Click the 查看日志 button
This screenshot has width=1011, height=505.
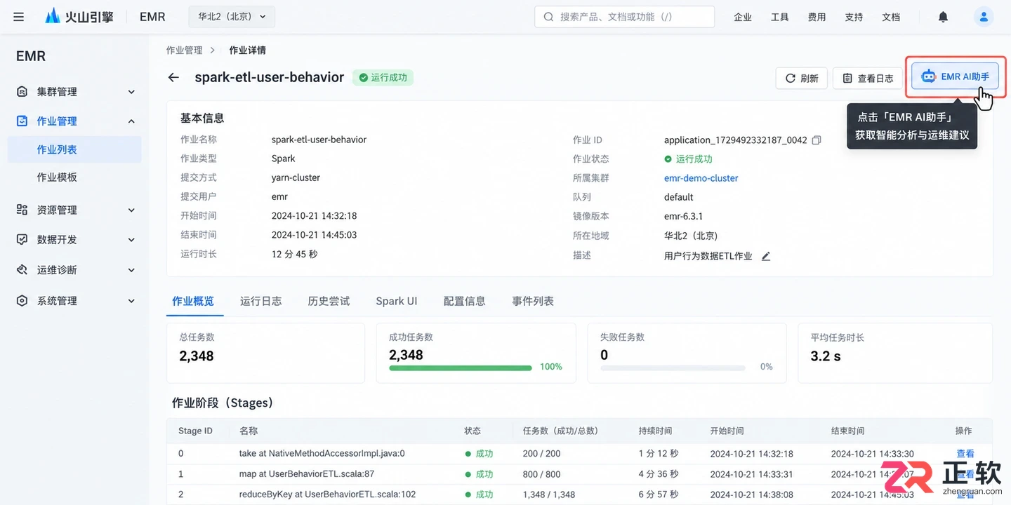pos(868,79)
